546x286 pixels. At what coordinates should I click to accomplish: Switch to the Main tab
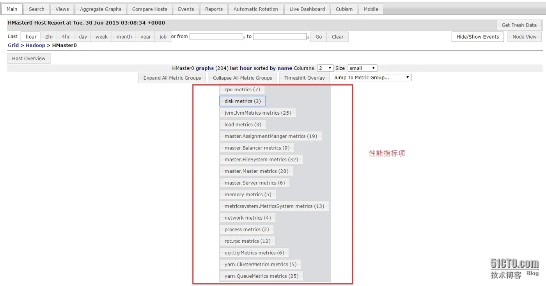click(12, 9)
